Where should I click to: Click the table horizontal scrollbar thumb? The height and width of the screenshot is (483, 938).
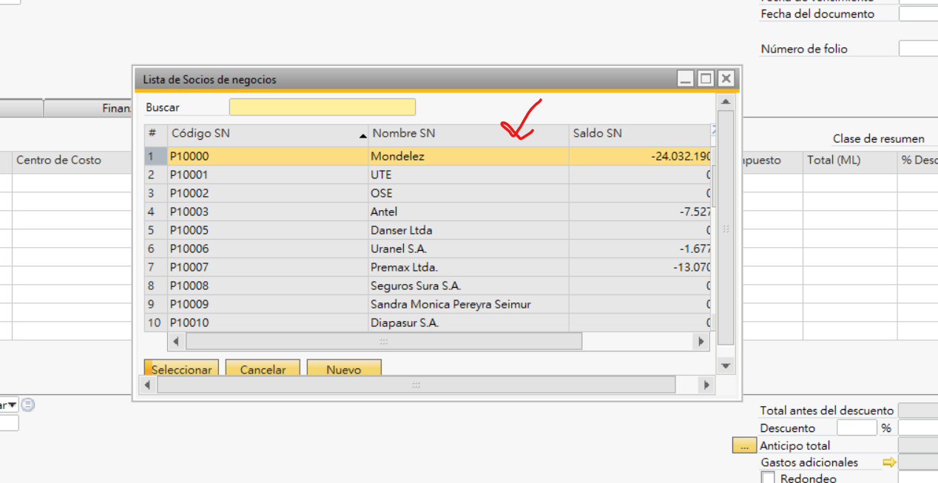(383, 342)
